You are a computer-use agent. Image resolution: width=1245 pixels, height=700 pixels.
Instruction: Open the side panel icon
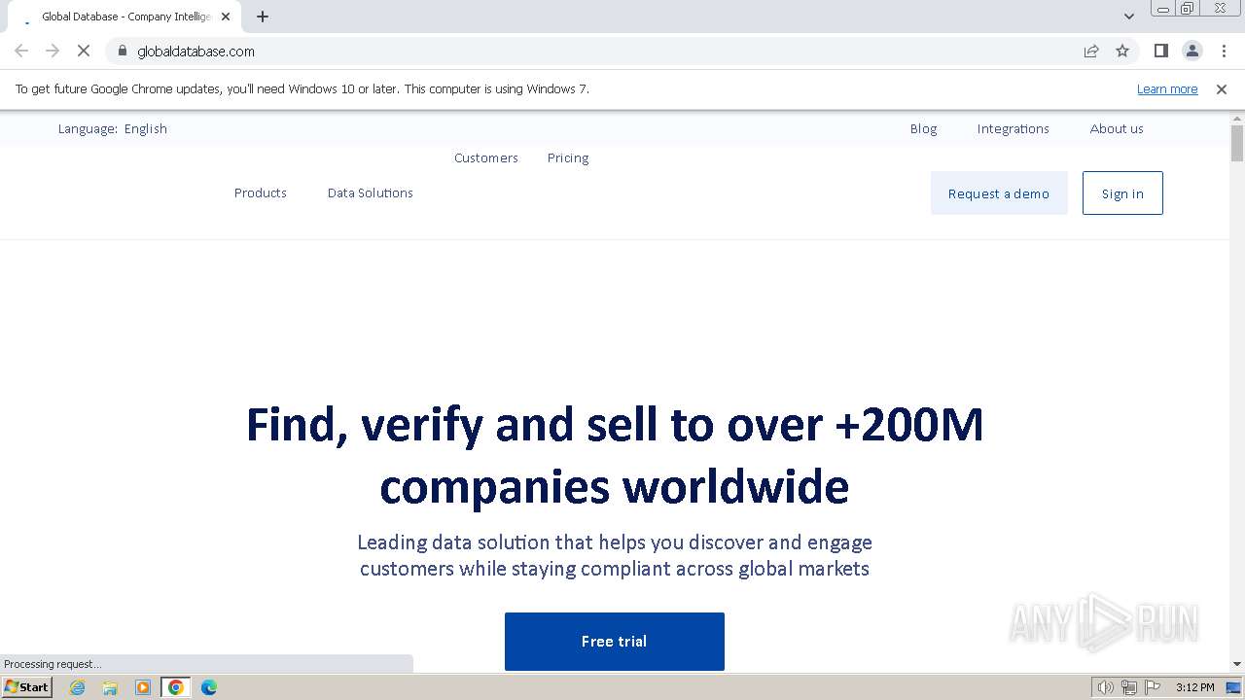pyautogui.click(x=1160, y=51)
